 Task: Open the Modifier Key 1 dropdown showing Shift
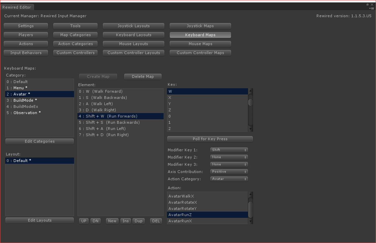pyautogui.click(x=229, y=150)
